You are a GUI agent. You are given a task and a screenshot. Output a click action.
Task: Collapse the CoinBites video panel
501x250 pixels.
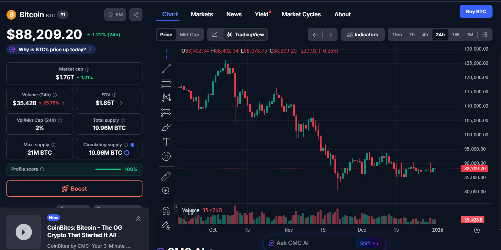tap(138, 218)
